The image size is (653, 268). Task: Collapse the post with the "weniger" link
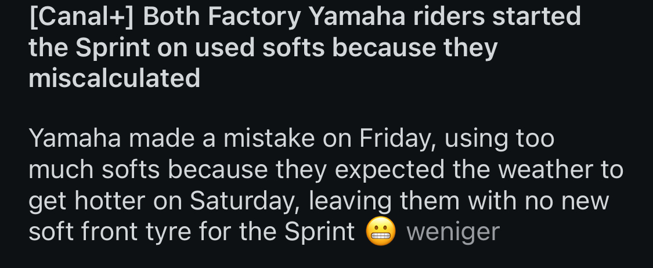point(453,232)
